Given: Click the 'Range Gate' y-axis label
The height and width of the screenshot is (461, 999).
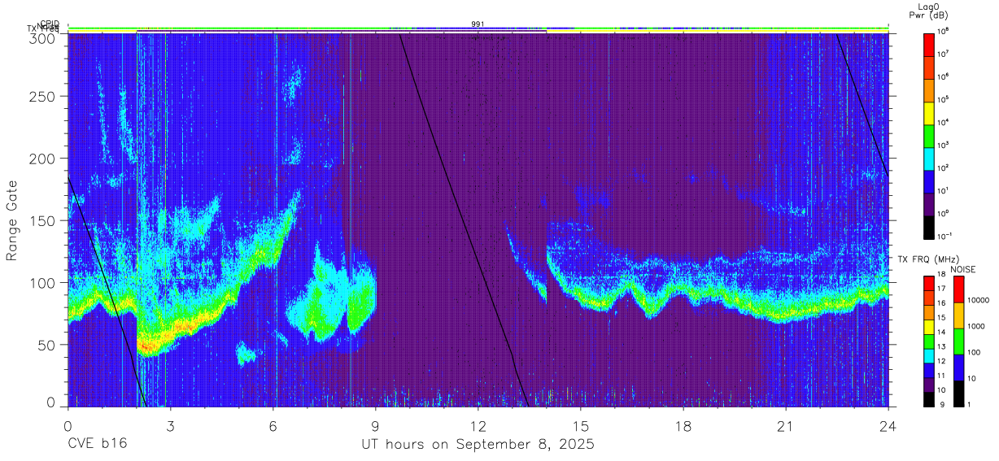Looking at the screenshot, I should point(12,221).
